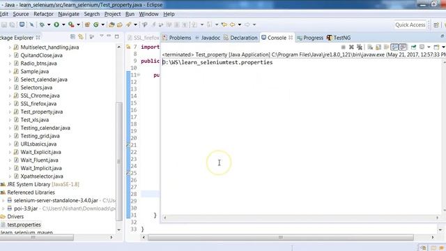Switch to the TestNG tab
This screenshot has height=251, width=446.
(x=339, y=38)
